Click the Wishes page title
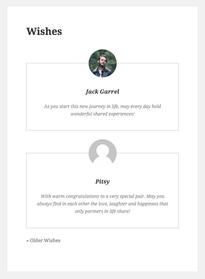Image resolution: width=205 pixels, height=279 pixels. pyautogui.click(x=44, y=31)
